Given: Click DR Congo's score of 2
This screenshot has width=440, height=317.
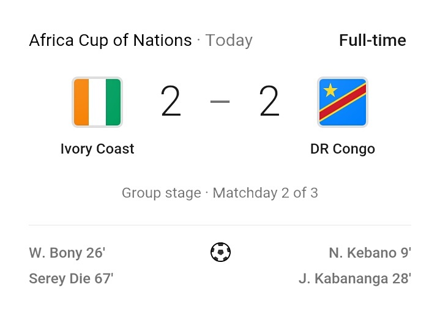Looking at the screenshot, I should click(269, 101).
